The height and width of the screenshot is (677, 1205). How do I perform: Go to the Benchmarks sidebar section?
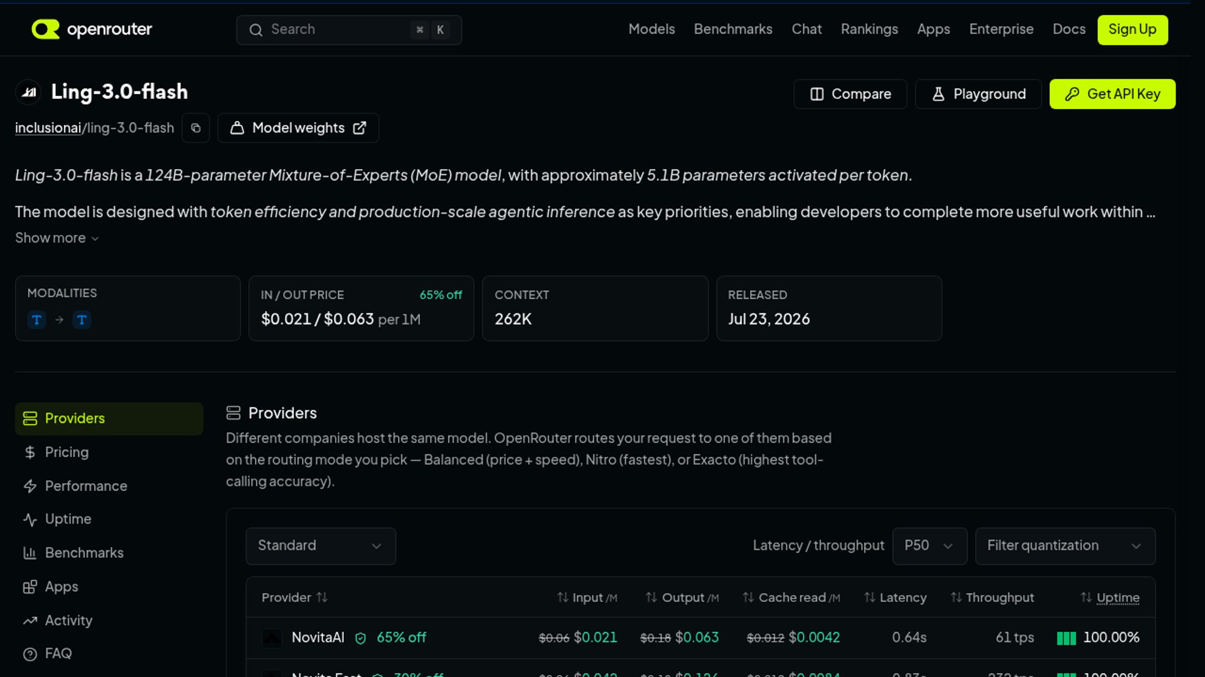coord(109,553)
